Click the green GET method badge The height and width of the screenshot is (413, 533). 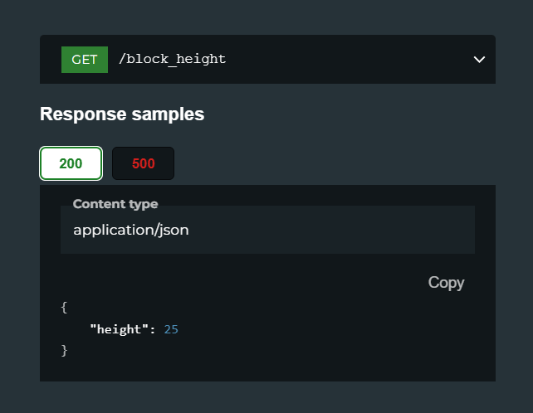click(85, 60)
